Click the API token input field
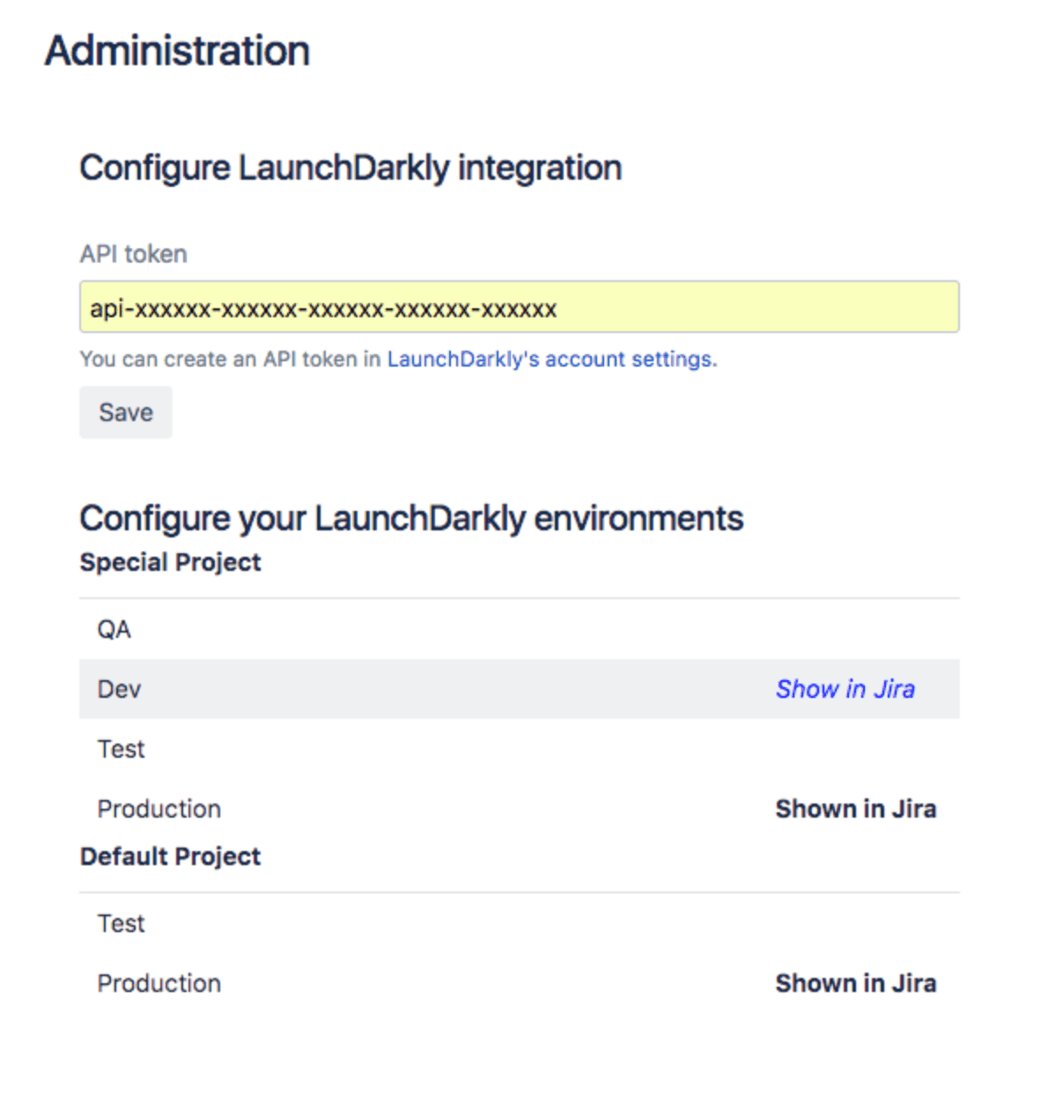Viewport: 1041px width, 1096px height. (x=520, y=308)
